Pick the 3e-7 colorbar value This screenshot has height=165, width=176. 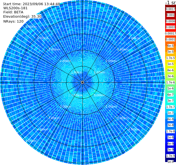171,101
